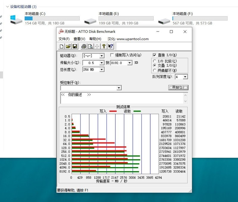Viewport: 238px width, 202px height.
Task: Click the context help arrow icon
Action: click(x=111, y=46)
